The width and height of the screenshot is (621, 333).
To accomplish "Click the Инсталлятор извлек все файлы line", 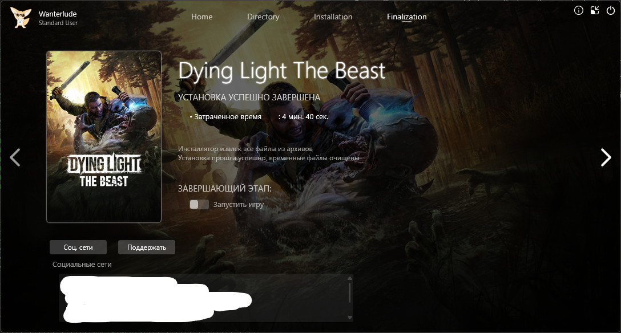I will tap(245, 149).
